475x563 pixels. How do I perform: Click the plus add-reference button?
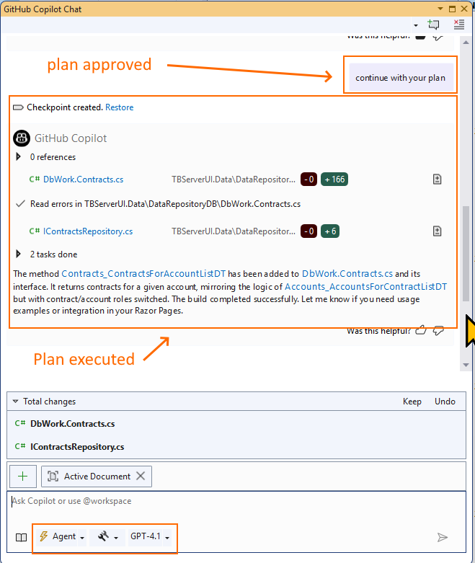23,476
